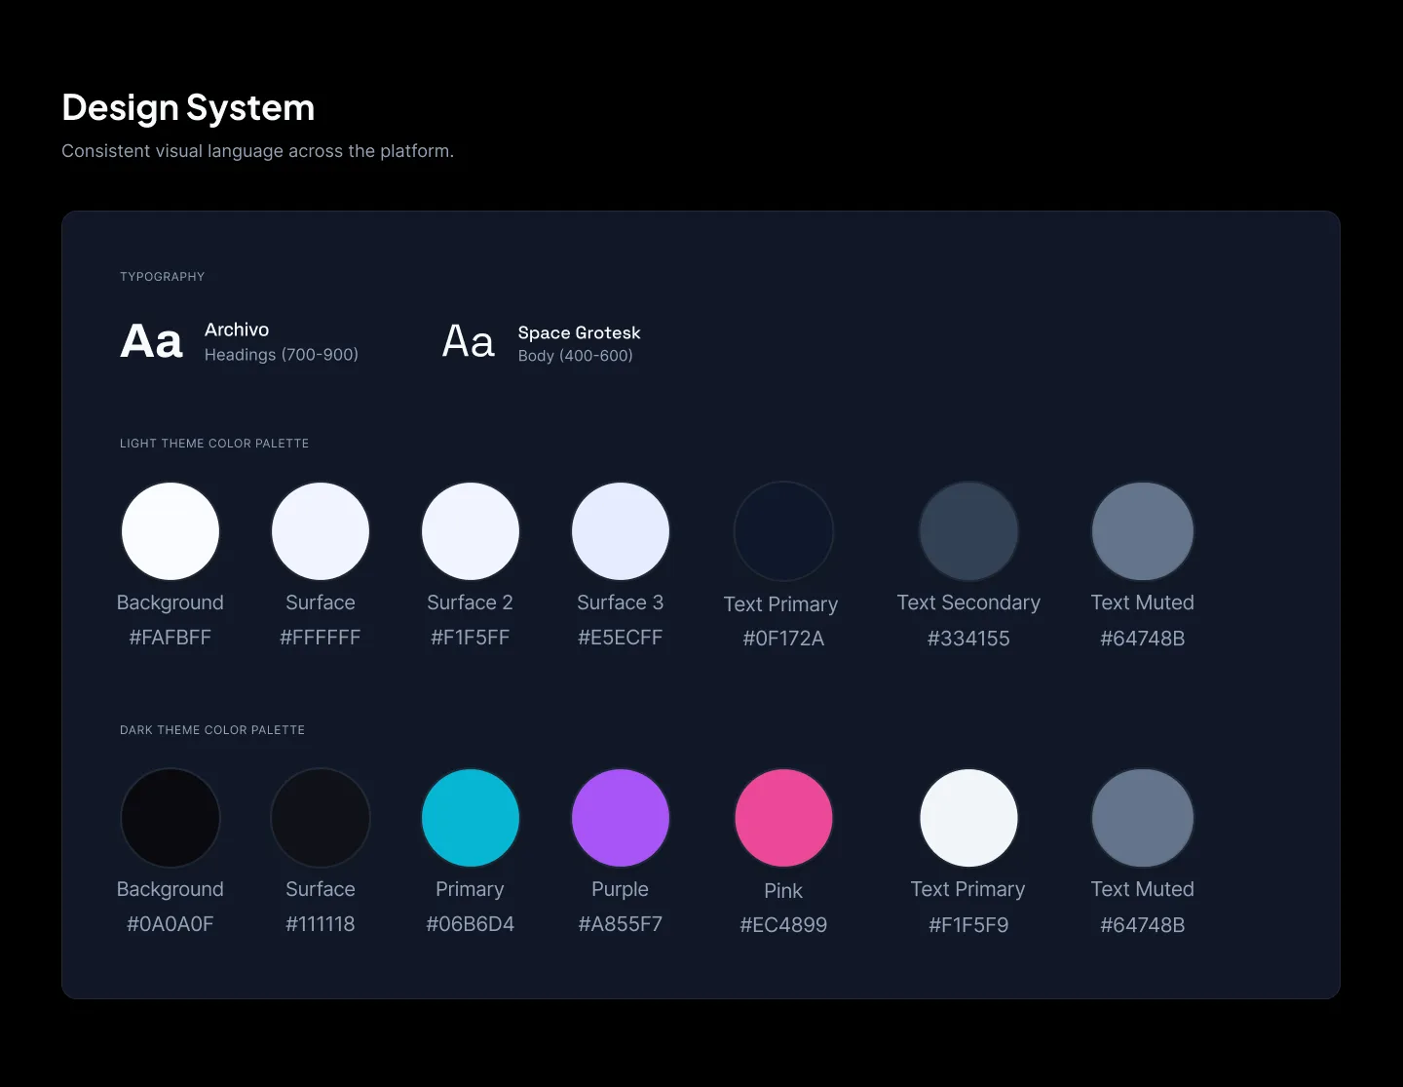The width and height of the screenshot is (1403, 1087).
Task: Click the '#F1F5F9' hex code
Action: coord(968,925)
